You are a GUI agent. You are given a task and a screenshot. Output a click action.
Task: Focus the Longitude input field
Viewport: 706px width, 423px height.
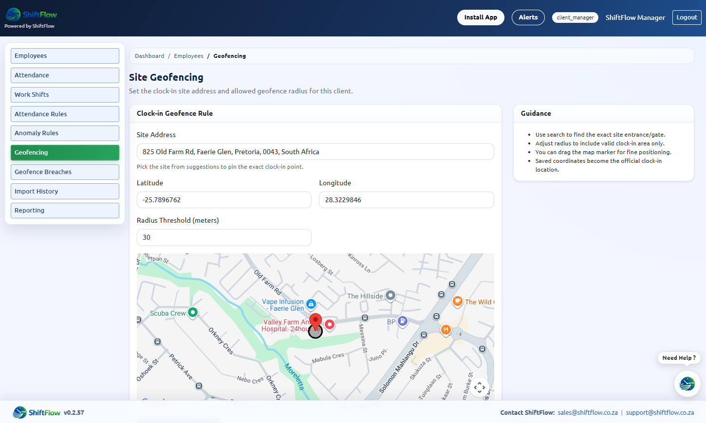[x=406, y=200]
